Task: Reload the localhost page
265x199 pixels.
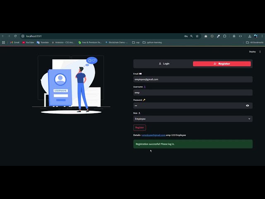Action: 15,36
